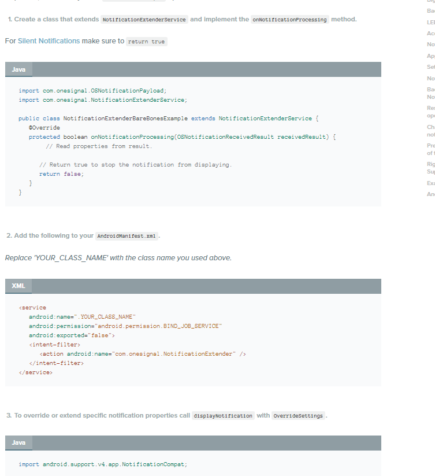Open the Background sidebar entry
The height and width of the screenshot is (476, 435).
coord(432,90)
